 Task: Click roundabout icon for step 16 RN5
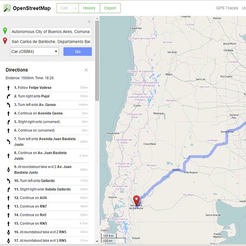pyautogui.click(x=8, y=232)
